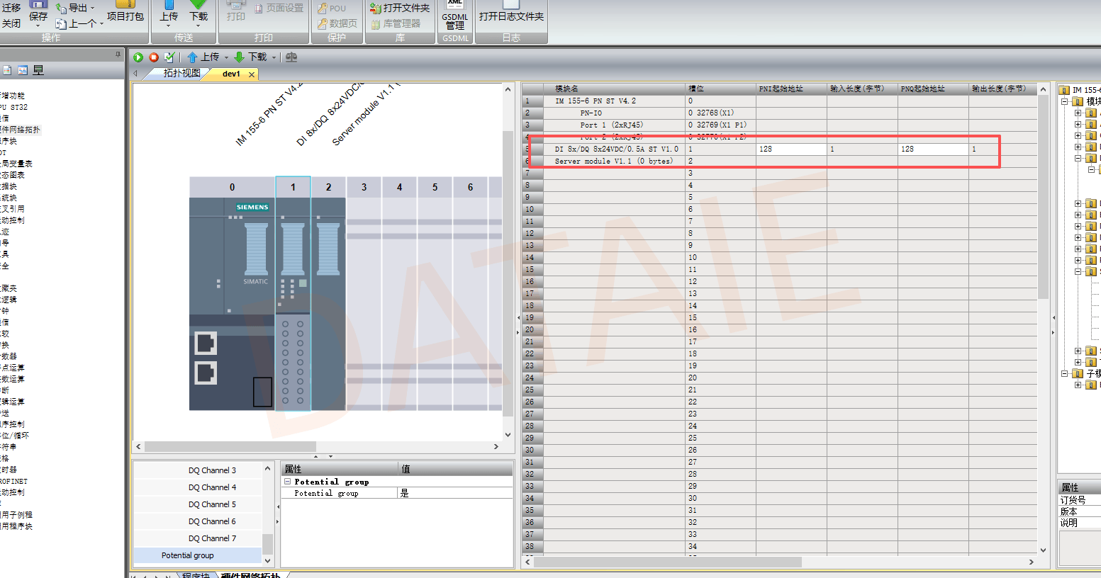Screen dimensions: 1101x578
Task: Switch to the 硬件网络拓扑 bottom tab
Action: coord(250,575)
